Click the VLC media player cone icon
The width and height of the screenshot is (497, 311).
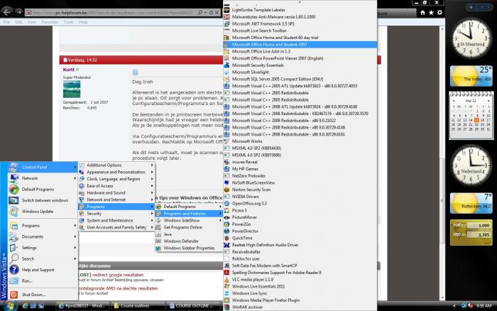[226, 280]
